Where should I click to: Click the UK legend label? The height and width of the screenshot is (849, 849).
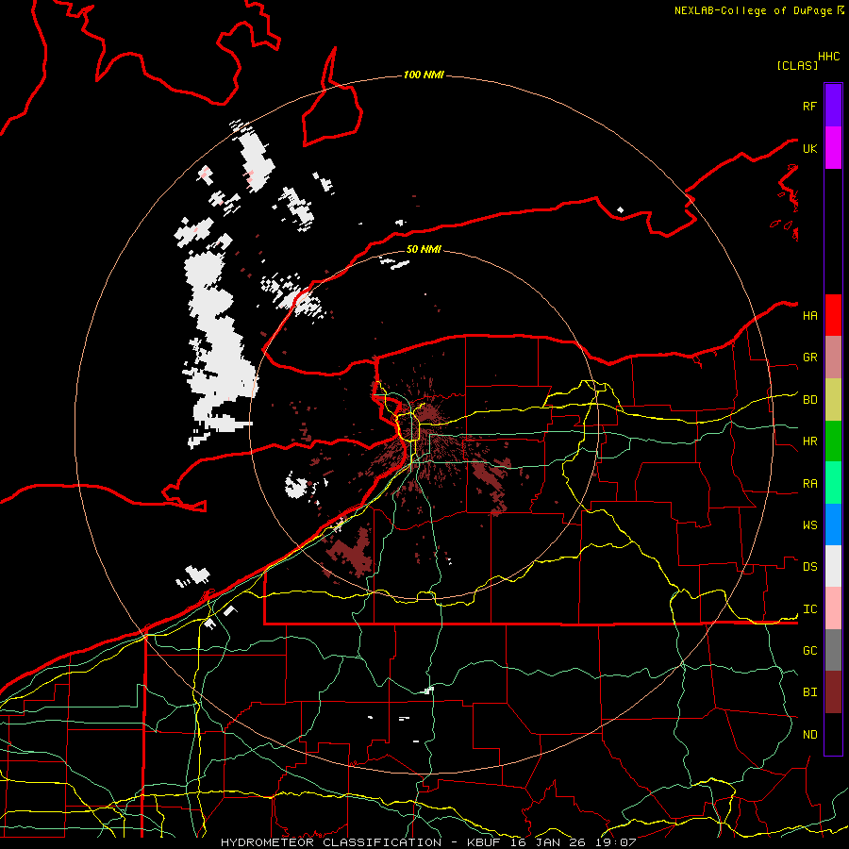pyautogui.click(x=810, y=148)
